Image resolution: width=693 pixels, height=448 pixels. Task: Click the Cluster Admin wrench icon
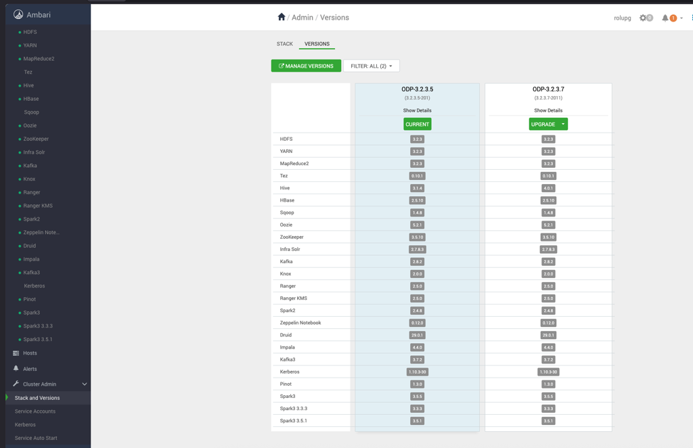(x=16, y=384)
